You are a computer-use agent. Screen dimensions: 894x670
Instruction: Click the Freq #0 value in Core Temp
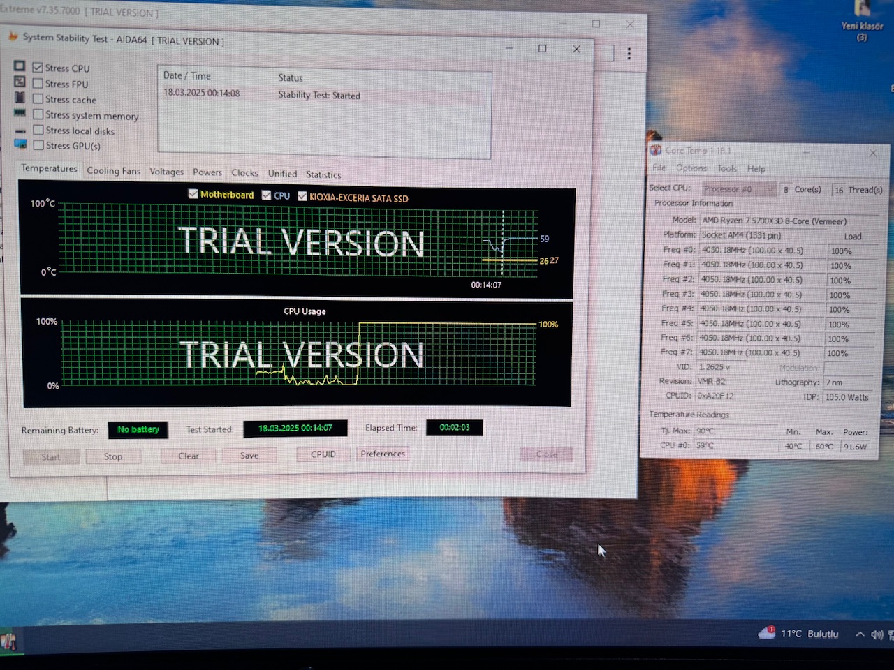(763, 250)
